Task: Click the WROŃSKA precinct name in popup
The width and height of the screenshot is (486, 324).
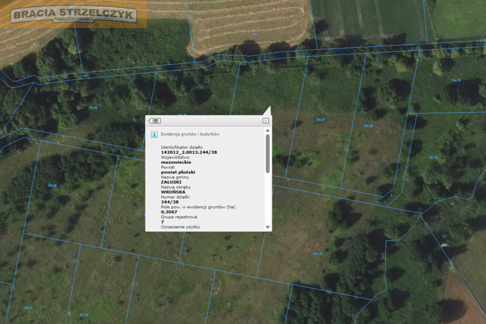Action: [x=173, y=192]
